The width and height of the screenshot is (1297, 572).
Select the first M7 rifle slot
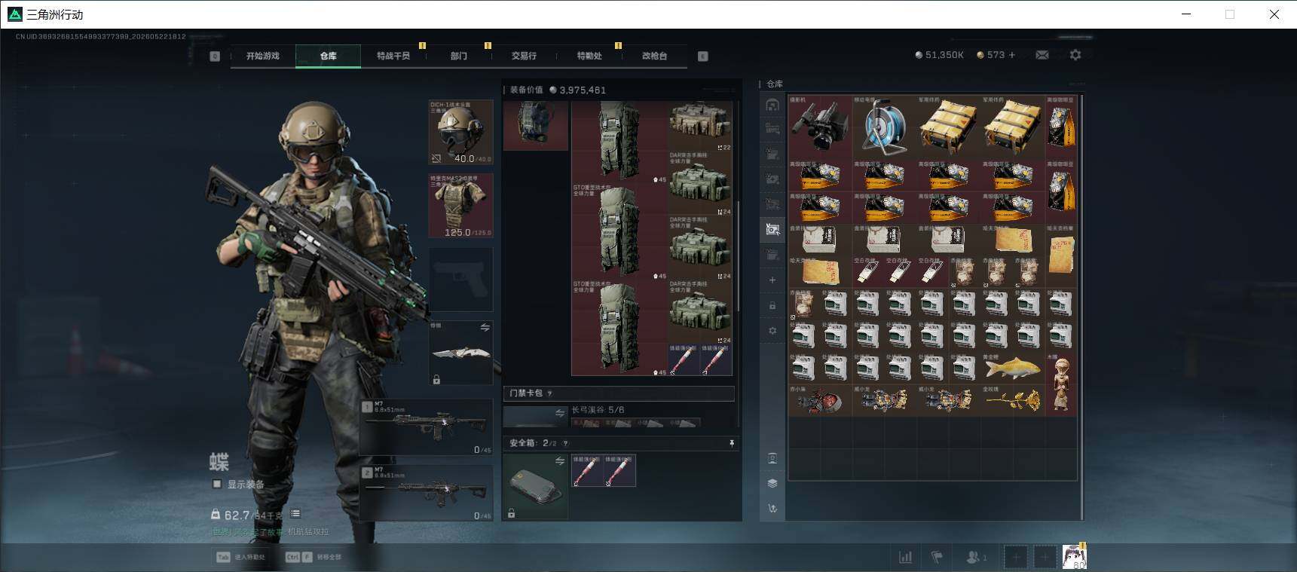coord(427,427)
